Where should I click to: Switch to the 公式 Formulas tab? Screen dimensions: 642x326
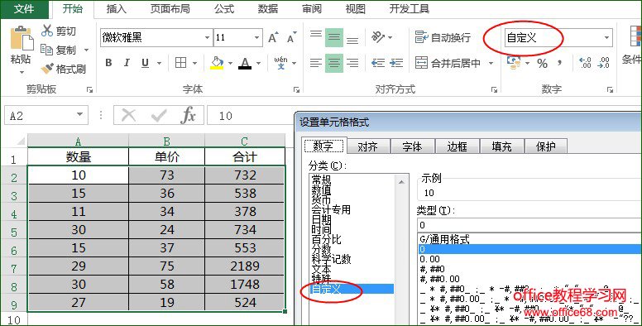224,8
